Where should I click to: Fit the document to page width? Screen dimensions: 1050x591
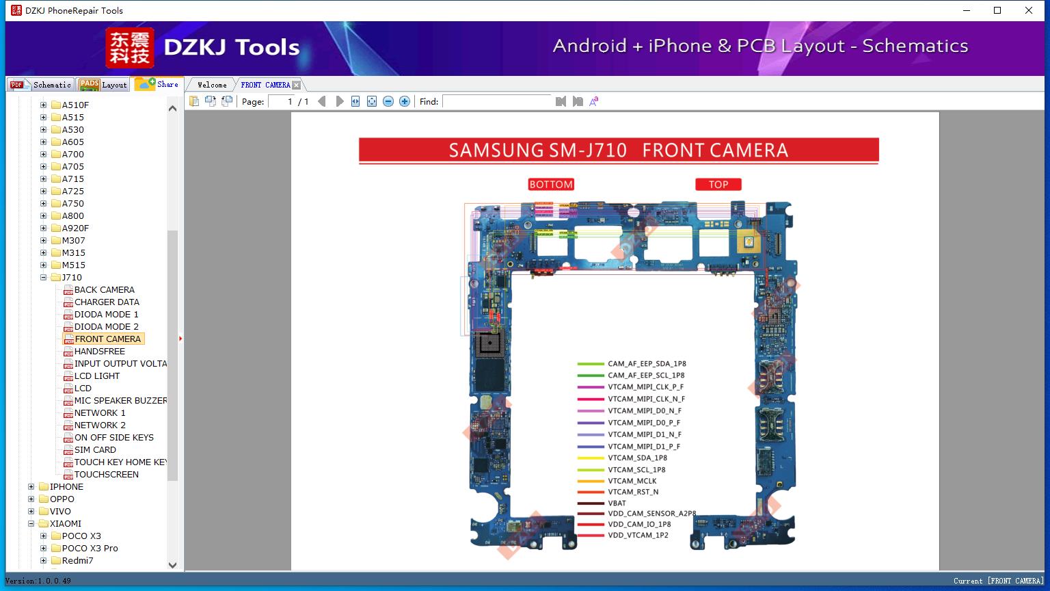pyautogui.click(x=355, y=101)
